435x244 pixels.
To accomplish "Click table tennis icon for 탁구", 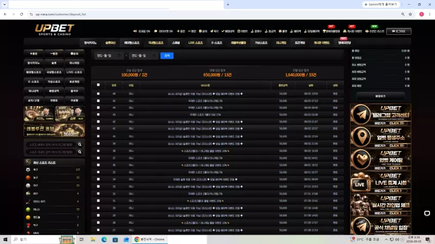I will pyautogui.click(x=28, y=225).
